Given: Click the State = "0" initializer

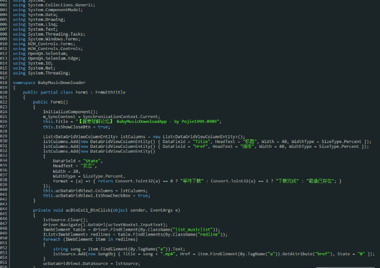Looking at the screenshot, I should pos(351,254).
